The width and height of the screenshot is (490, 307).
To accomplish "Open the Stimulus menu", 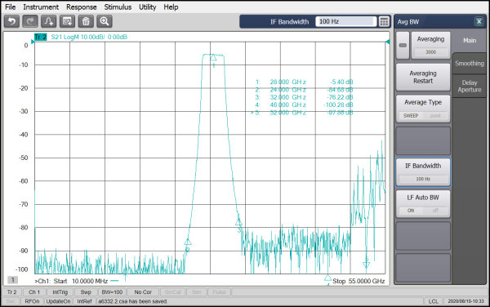I will (x=118, y=7).
